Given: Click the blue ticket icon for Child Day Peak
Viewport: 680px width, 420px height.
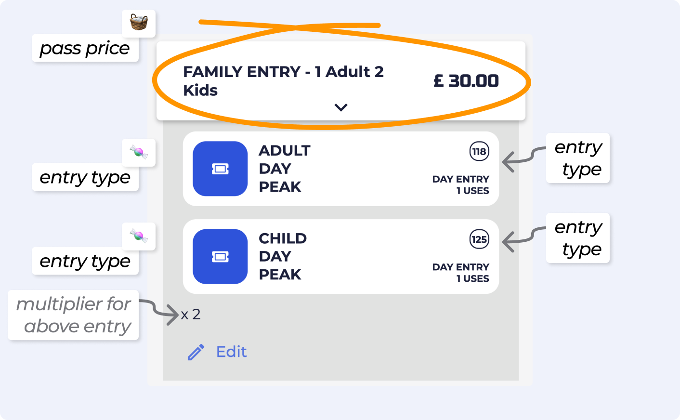Looking at the screenshot, I should click(x=220, y=257).
